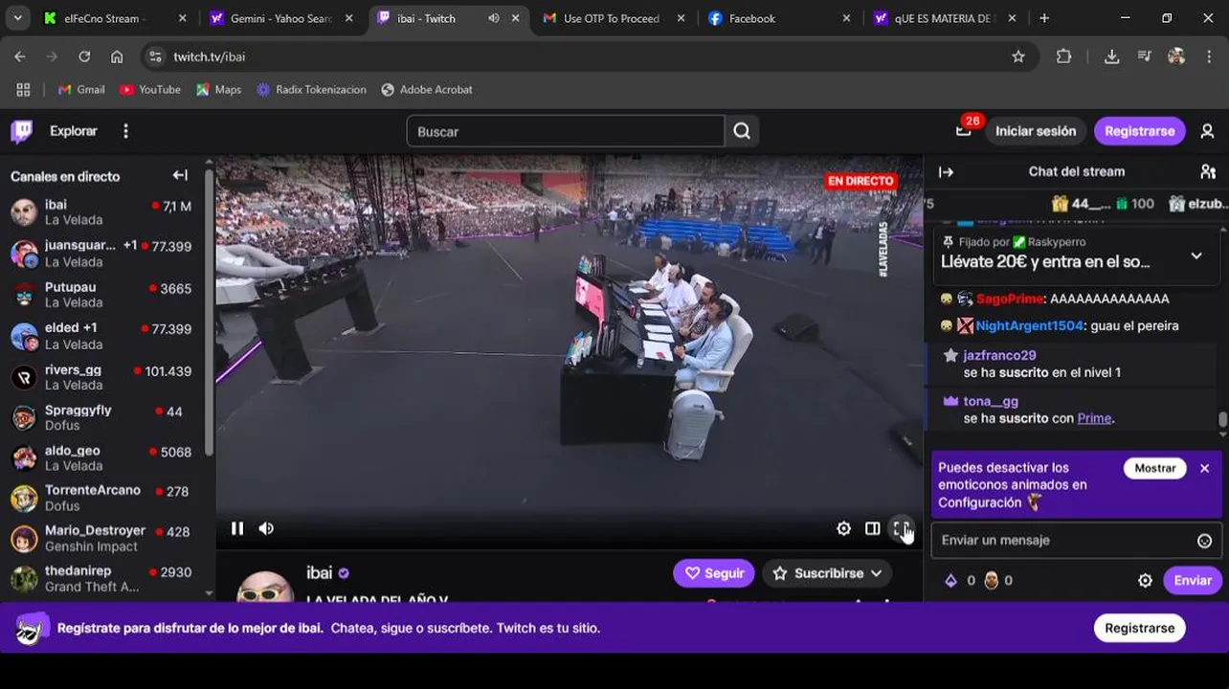1229x689 pixels.
Task: Click the browser home button
Action: (x=117, y=56)
